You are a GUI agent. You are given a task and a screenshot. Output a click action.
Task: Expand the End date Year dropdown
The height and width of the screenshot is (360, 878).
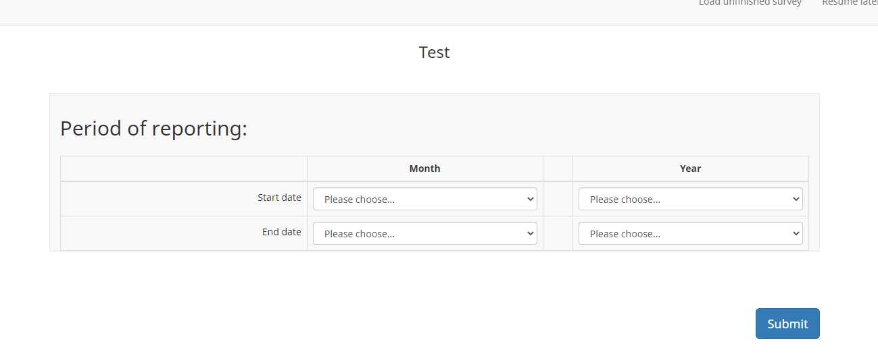[690, 234]
